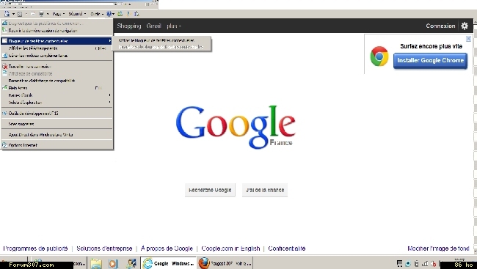Click Modifier l'image de fond link

438,248
